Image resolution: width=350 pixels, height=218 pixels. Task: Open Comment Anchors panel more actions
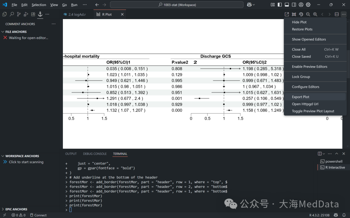pos(53,24)
